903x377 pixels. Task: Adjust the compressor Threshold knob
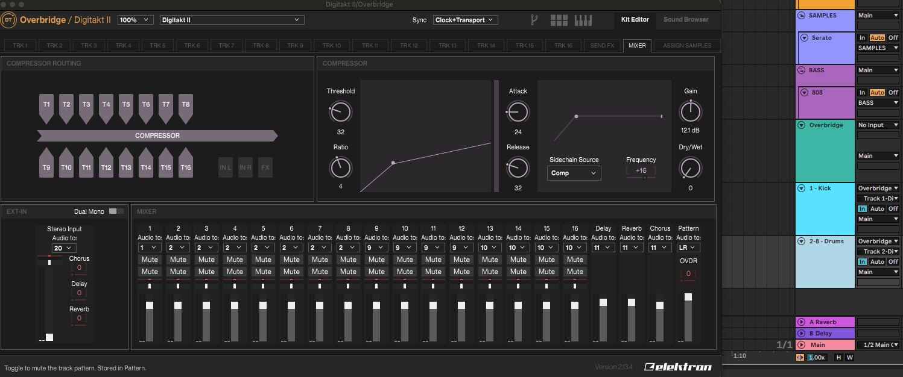click(340, 111)
